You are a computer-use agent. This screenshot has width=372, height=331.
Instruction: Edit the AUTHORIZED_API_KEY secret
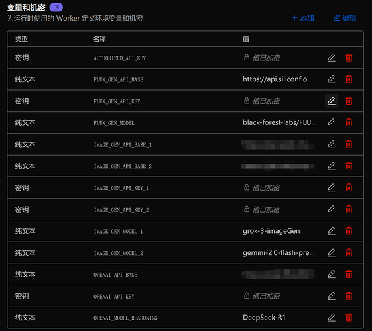point(332,58)
